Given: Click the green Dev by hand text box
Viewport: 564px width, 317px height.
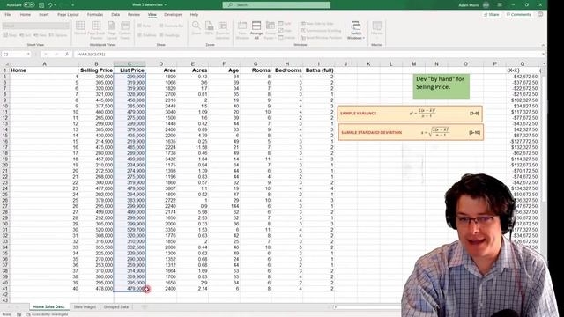Looking at the screenshot, I should 441,86.
